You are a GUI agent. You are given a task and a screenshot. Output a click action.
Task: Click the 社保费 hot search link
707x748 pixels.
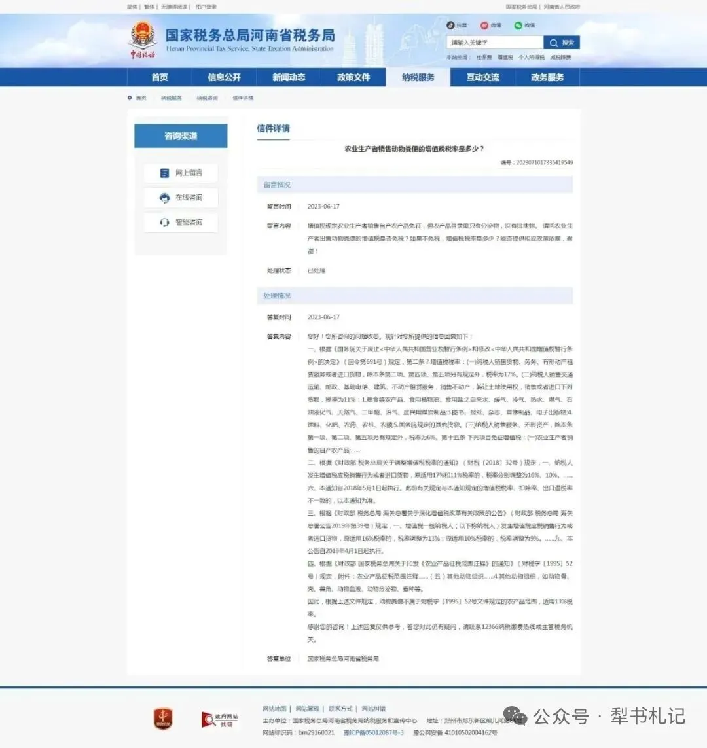click(484, 57)
